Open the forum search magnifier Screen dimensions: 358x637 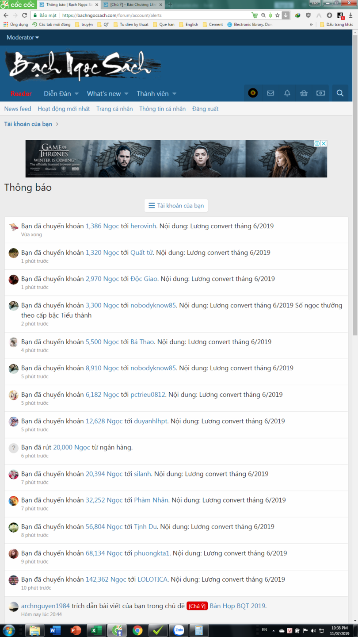click(340, 93)
